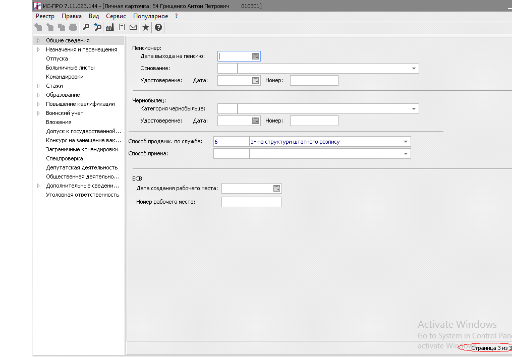Open the Реестр menu
512x357 pixels.
coord(45,16)
